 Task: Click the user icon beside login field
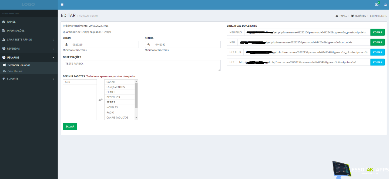(x=66, y=44)
